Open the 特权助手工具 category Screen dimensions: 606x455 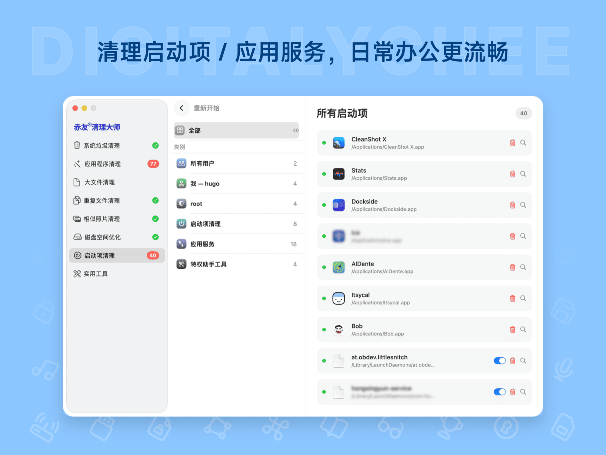tap(208, 264)
